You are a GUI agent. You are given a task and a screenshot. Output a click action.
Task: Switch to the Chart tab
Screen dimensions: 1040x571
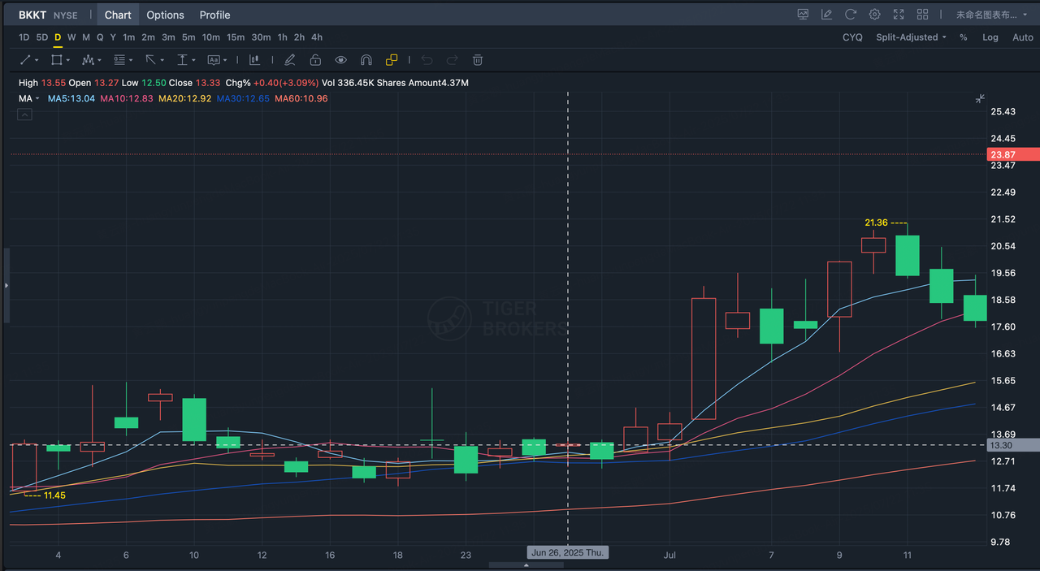pos(118,15)
